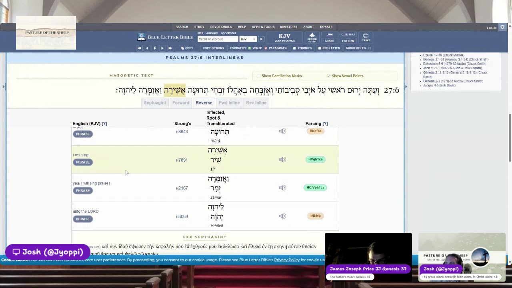Open the Parsing help [?] link

[x=325, y=124]
